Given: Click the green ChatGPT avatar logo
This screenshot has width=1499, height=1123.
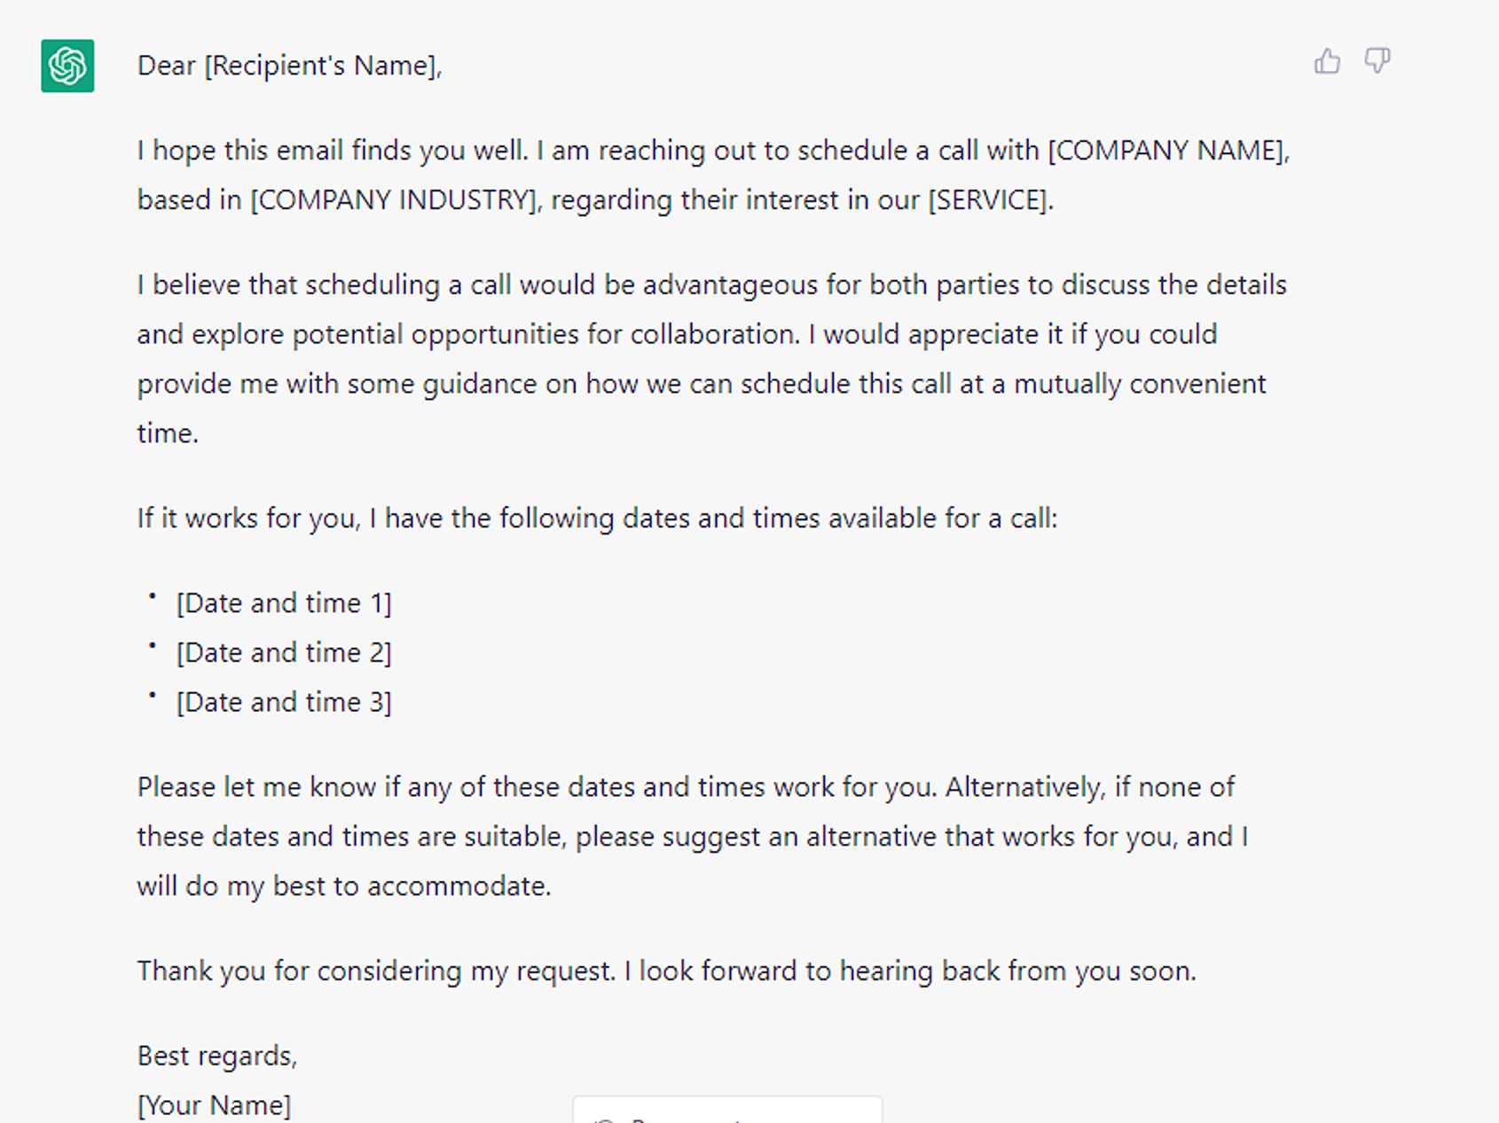Looking at the screenshot, I should (x=67, y=66).
